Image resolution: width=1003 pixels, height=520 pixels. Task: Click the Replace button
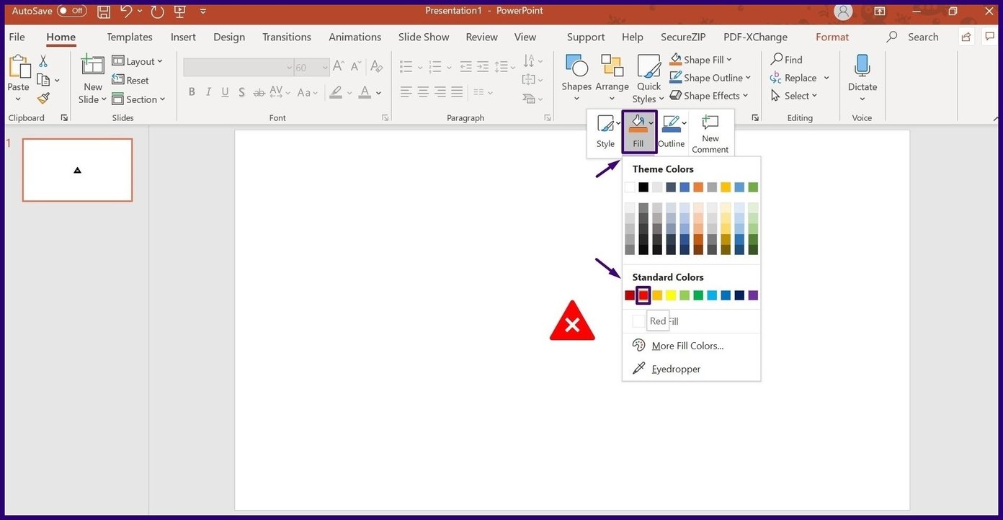(793, 78)
